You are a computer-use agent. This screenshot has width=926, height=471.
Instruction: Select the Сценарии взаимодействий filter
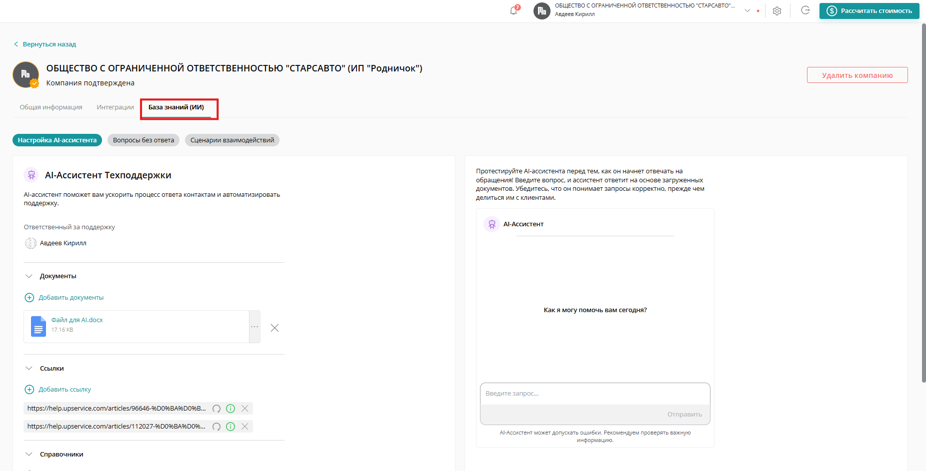point(232,140)
